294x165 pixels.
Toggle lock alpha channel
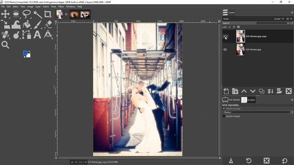pos(238,27)
